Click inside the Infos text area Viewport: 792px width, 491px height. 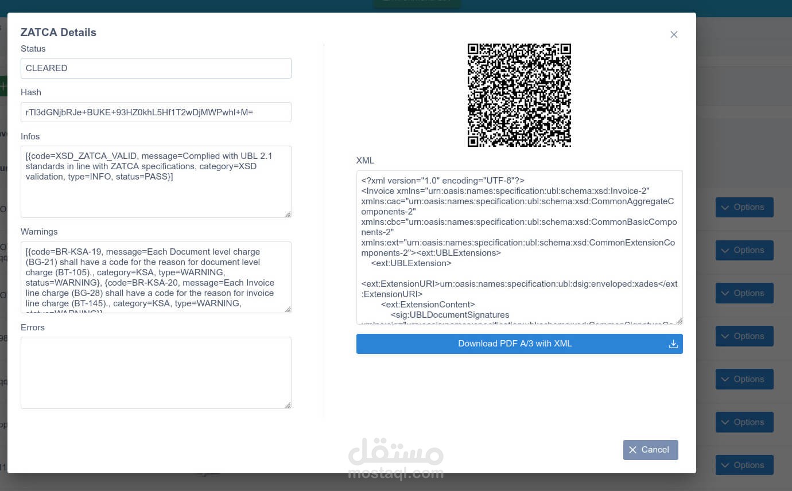tap(156, 182)
